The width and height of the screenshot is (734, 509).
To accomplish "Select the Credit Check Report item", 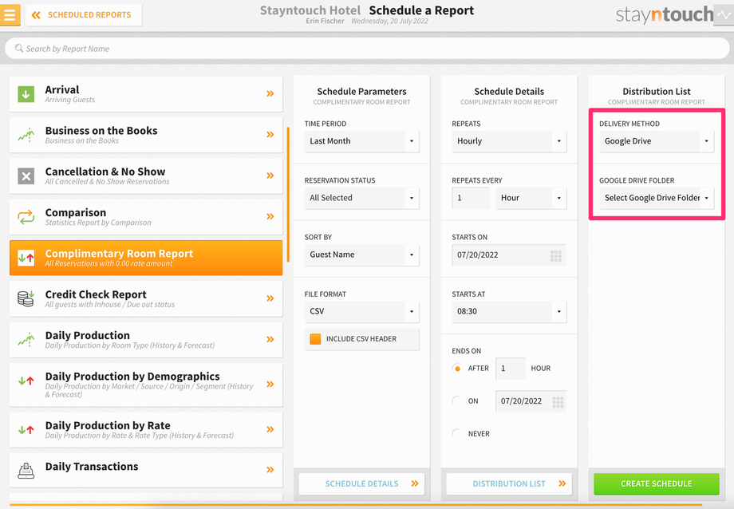I will coord(146,298).
